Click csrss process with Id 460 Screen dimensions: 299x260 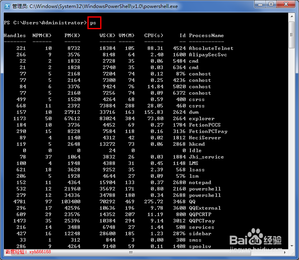click(196, 106)
